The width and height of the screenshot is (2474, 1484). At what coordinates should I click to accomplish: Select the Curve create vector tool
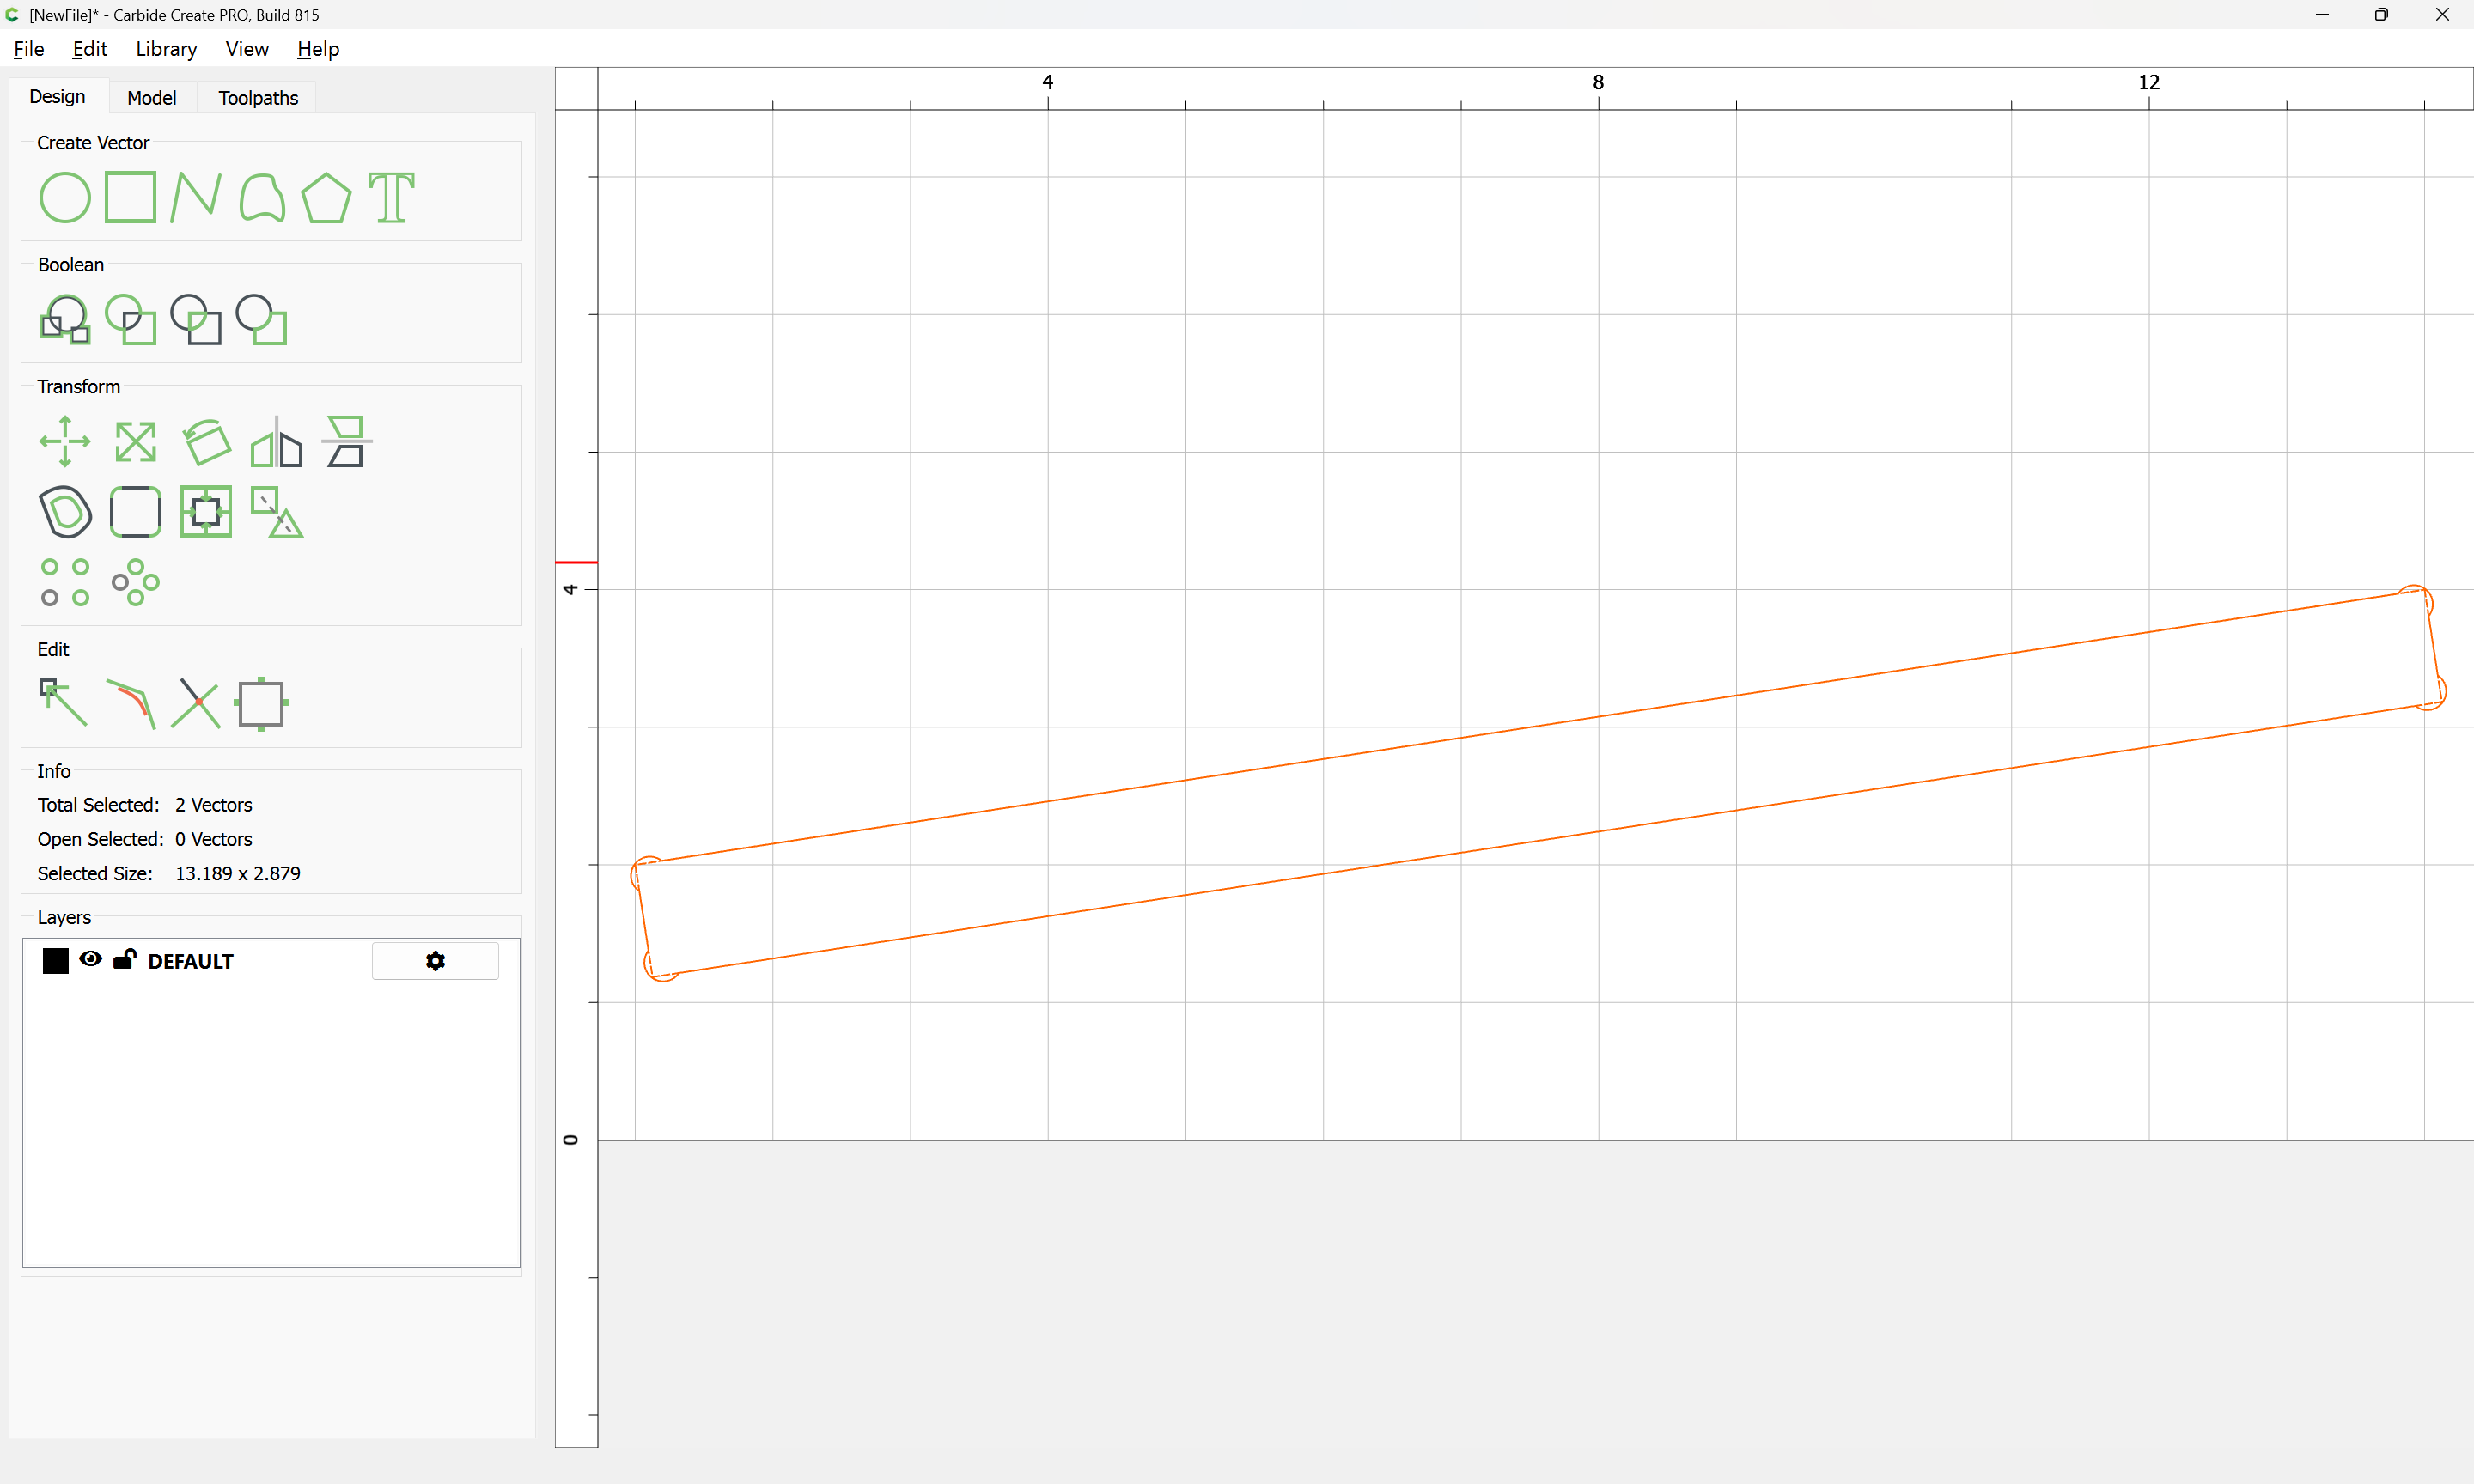(262, 197)
